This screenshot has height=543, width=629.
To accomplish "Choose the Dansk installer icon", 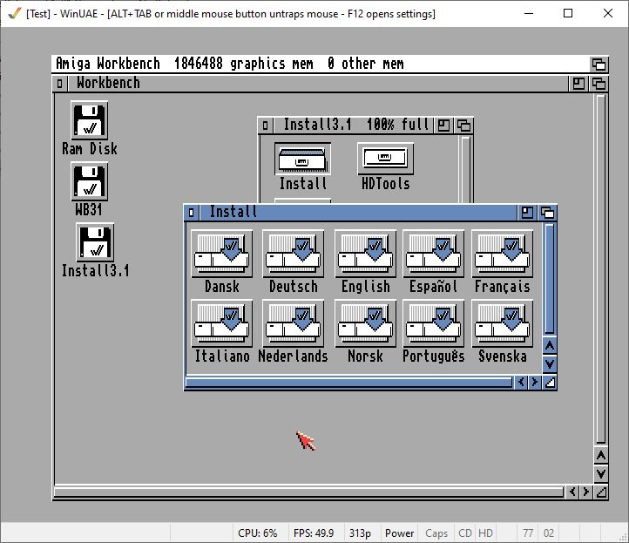I will (222, 254).
